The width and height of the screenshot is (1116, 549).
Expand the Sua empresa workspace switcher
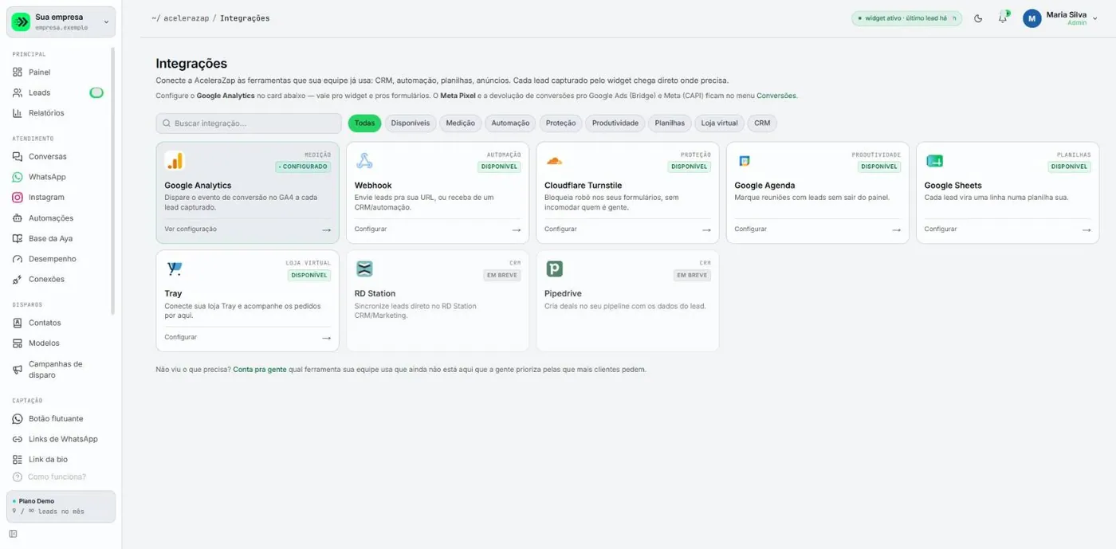point(61,22)
